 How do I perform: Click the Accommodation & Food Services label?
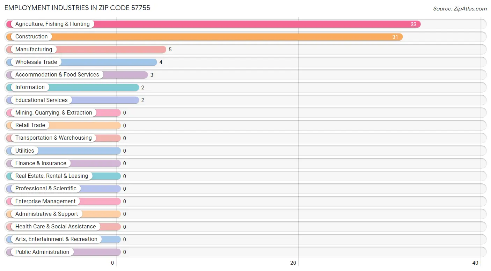click(57, 75)
